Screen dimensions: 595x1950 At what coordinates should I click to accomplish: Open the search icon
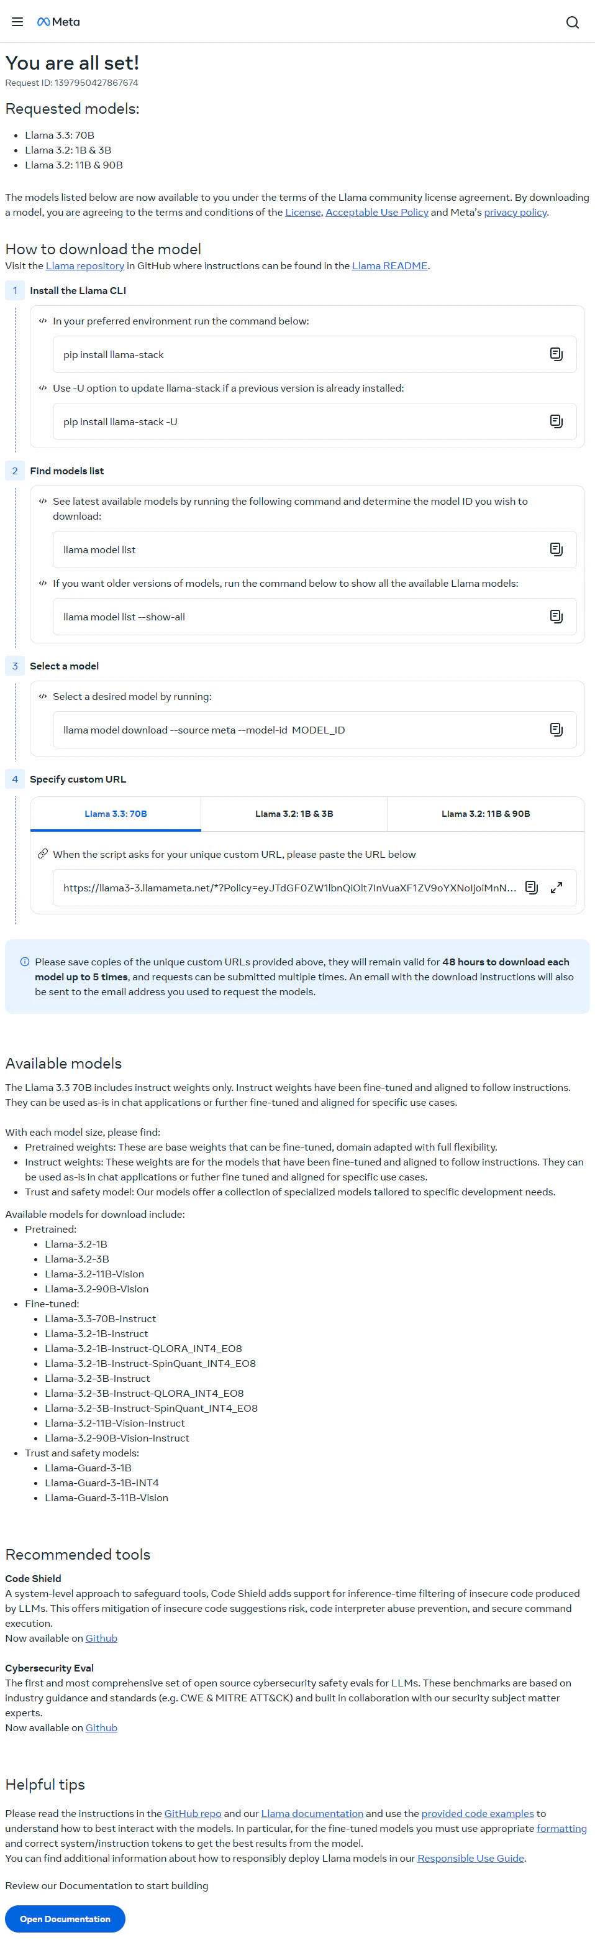tap(572, 22)
